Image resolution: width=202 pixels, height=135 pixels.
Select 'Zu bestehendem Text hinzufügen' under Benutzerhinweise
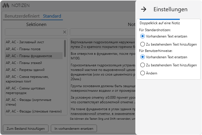click(142, 65)
